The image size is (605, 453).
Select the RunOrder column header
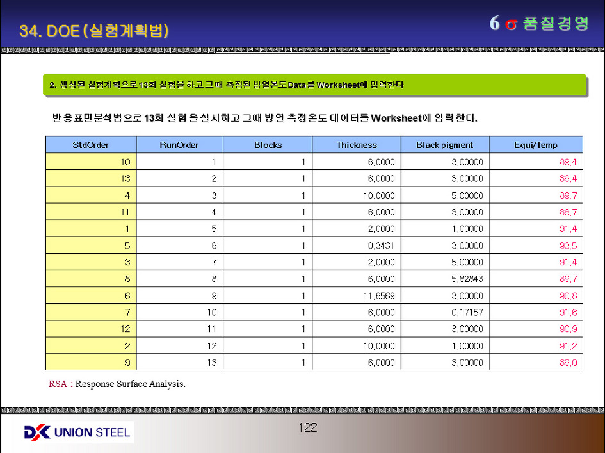[x=179, y=145]
